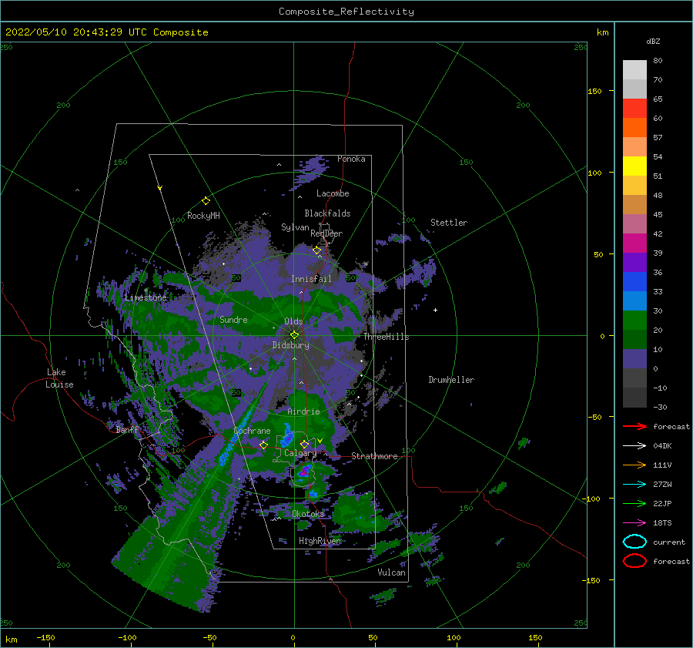The height and width of the screenshot is (648, 693).
Task: Click the yellow diamond marker near Cochrane
Action: 263,445
